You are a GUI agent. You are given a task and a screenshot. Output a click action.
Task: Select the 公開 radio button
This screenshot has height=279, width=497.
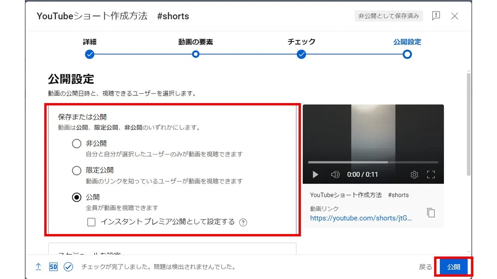77,197
